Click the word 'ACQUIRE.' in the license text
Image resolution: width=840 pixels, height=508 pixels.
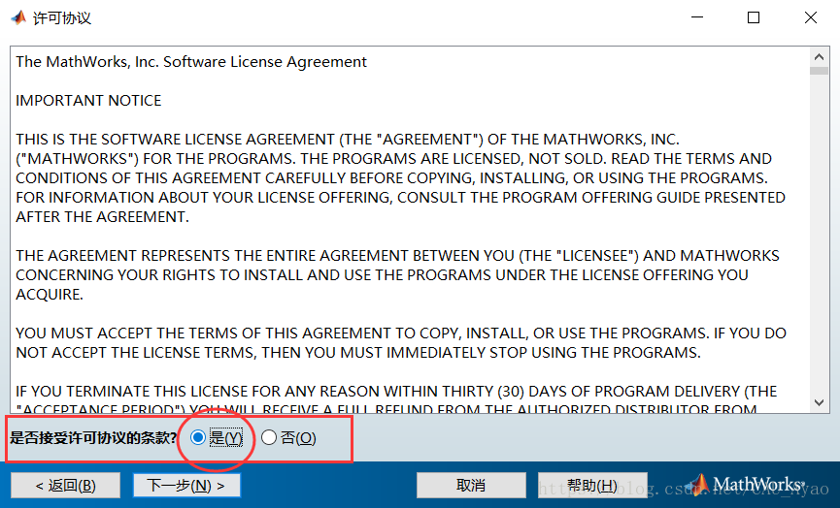click(50, 294)
